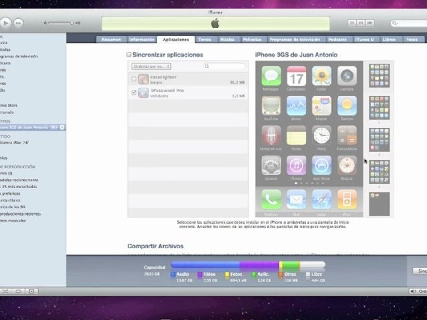
Task: Select home screen page 4 thumbnail
Action: [379, 172]
